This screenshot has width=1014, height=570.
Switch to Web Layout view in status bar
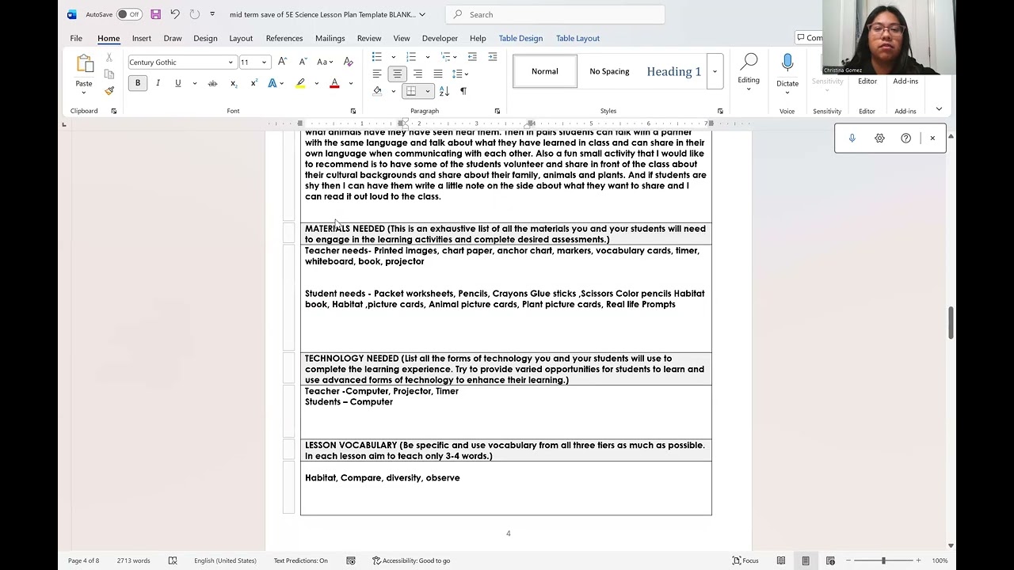click(x=830, y=560)
